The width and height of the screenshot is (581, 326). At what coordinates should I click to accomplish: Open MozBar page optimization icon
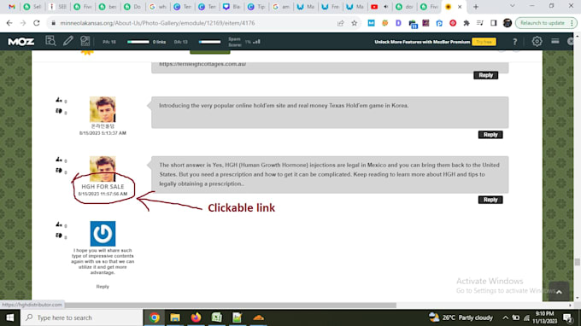tap(85, 41)
